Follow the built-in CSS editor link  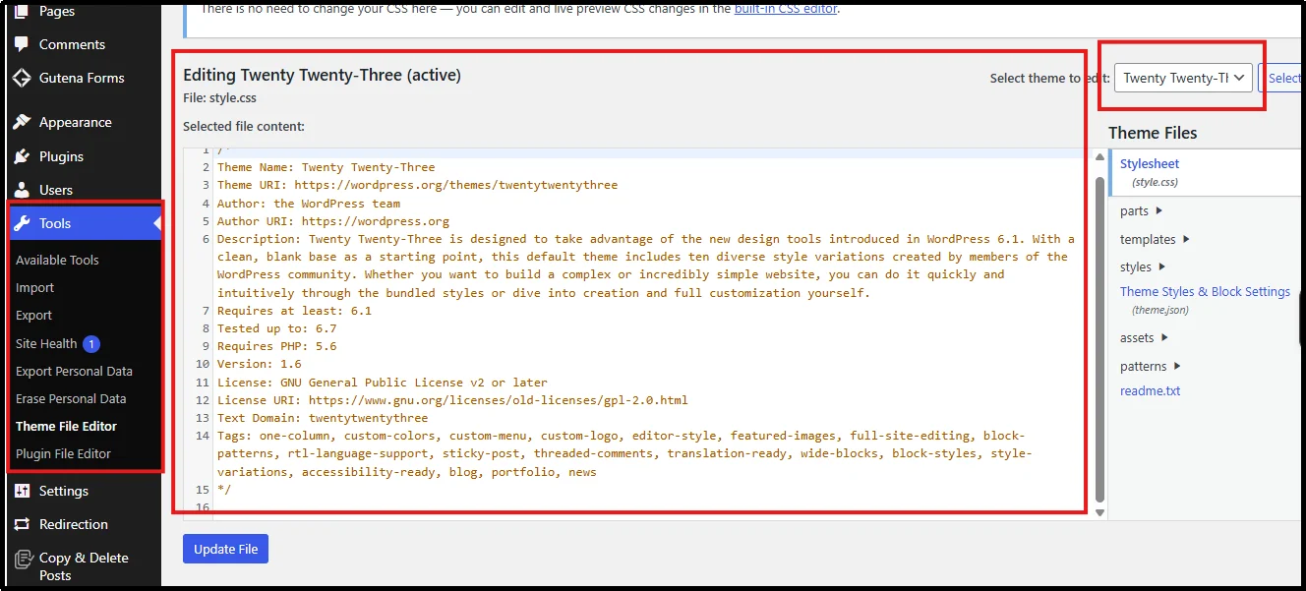[785, 9]
